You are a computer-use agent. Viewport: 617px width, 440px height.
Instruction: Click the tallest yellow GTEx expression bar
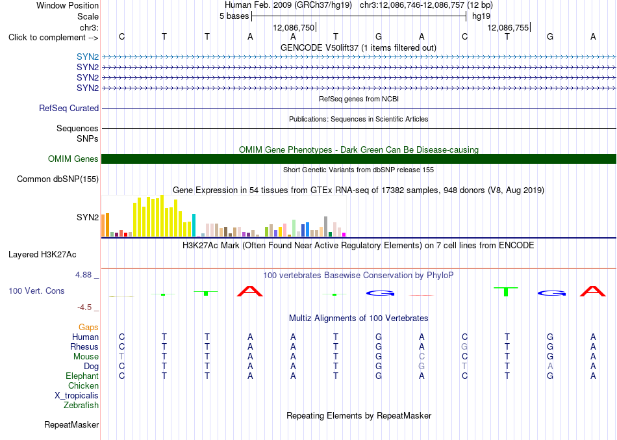162,216
